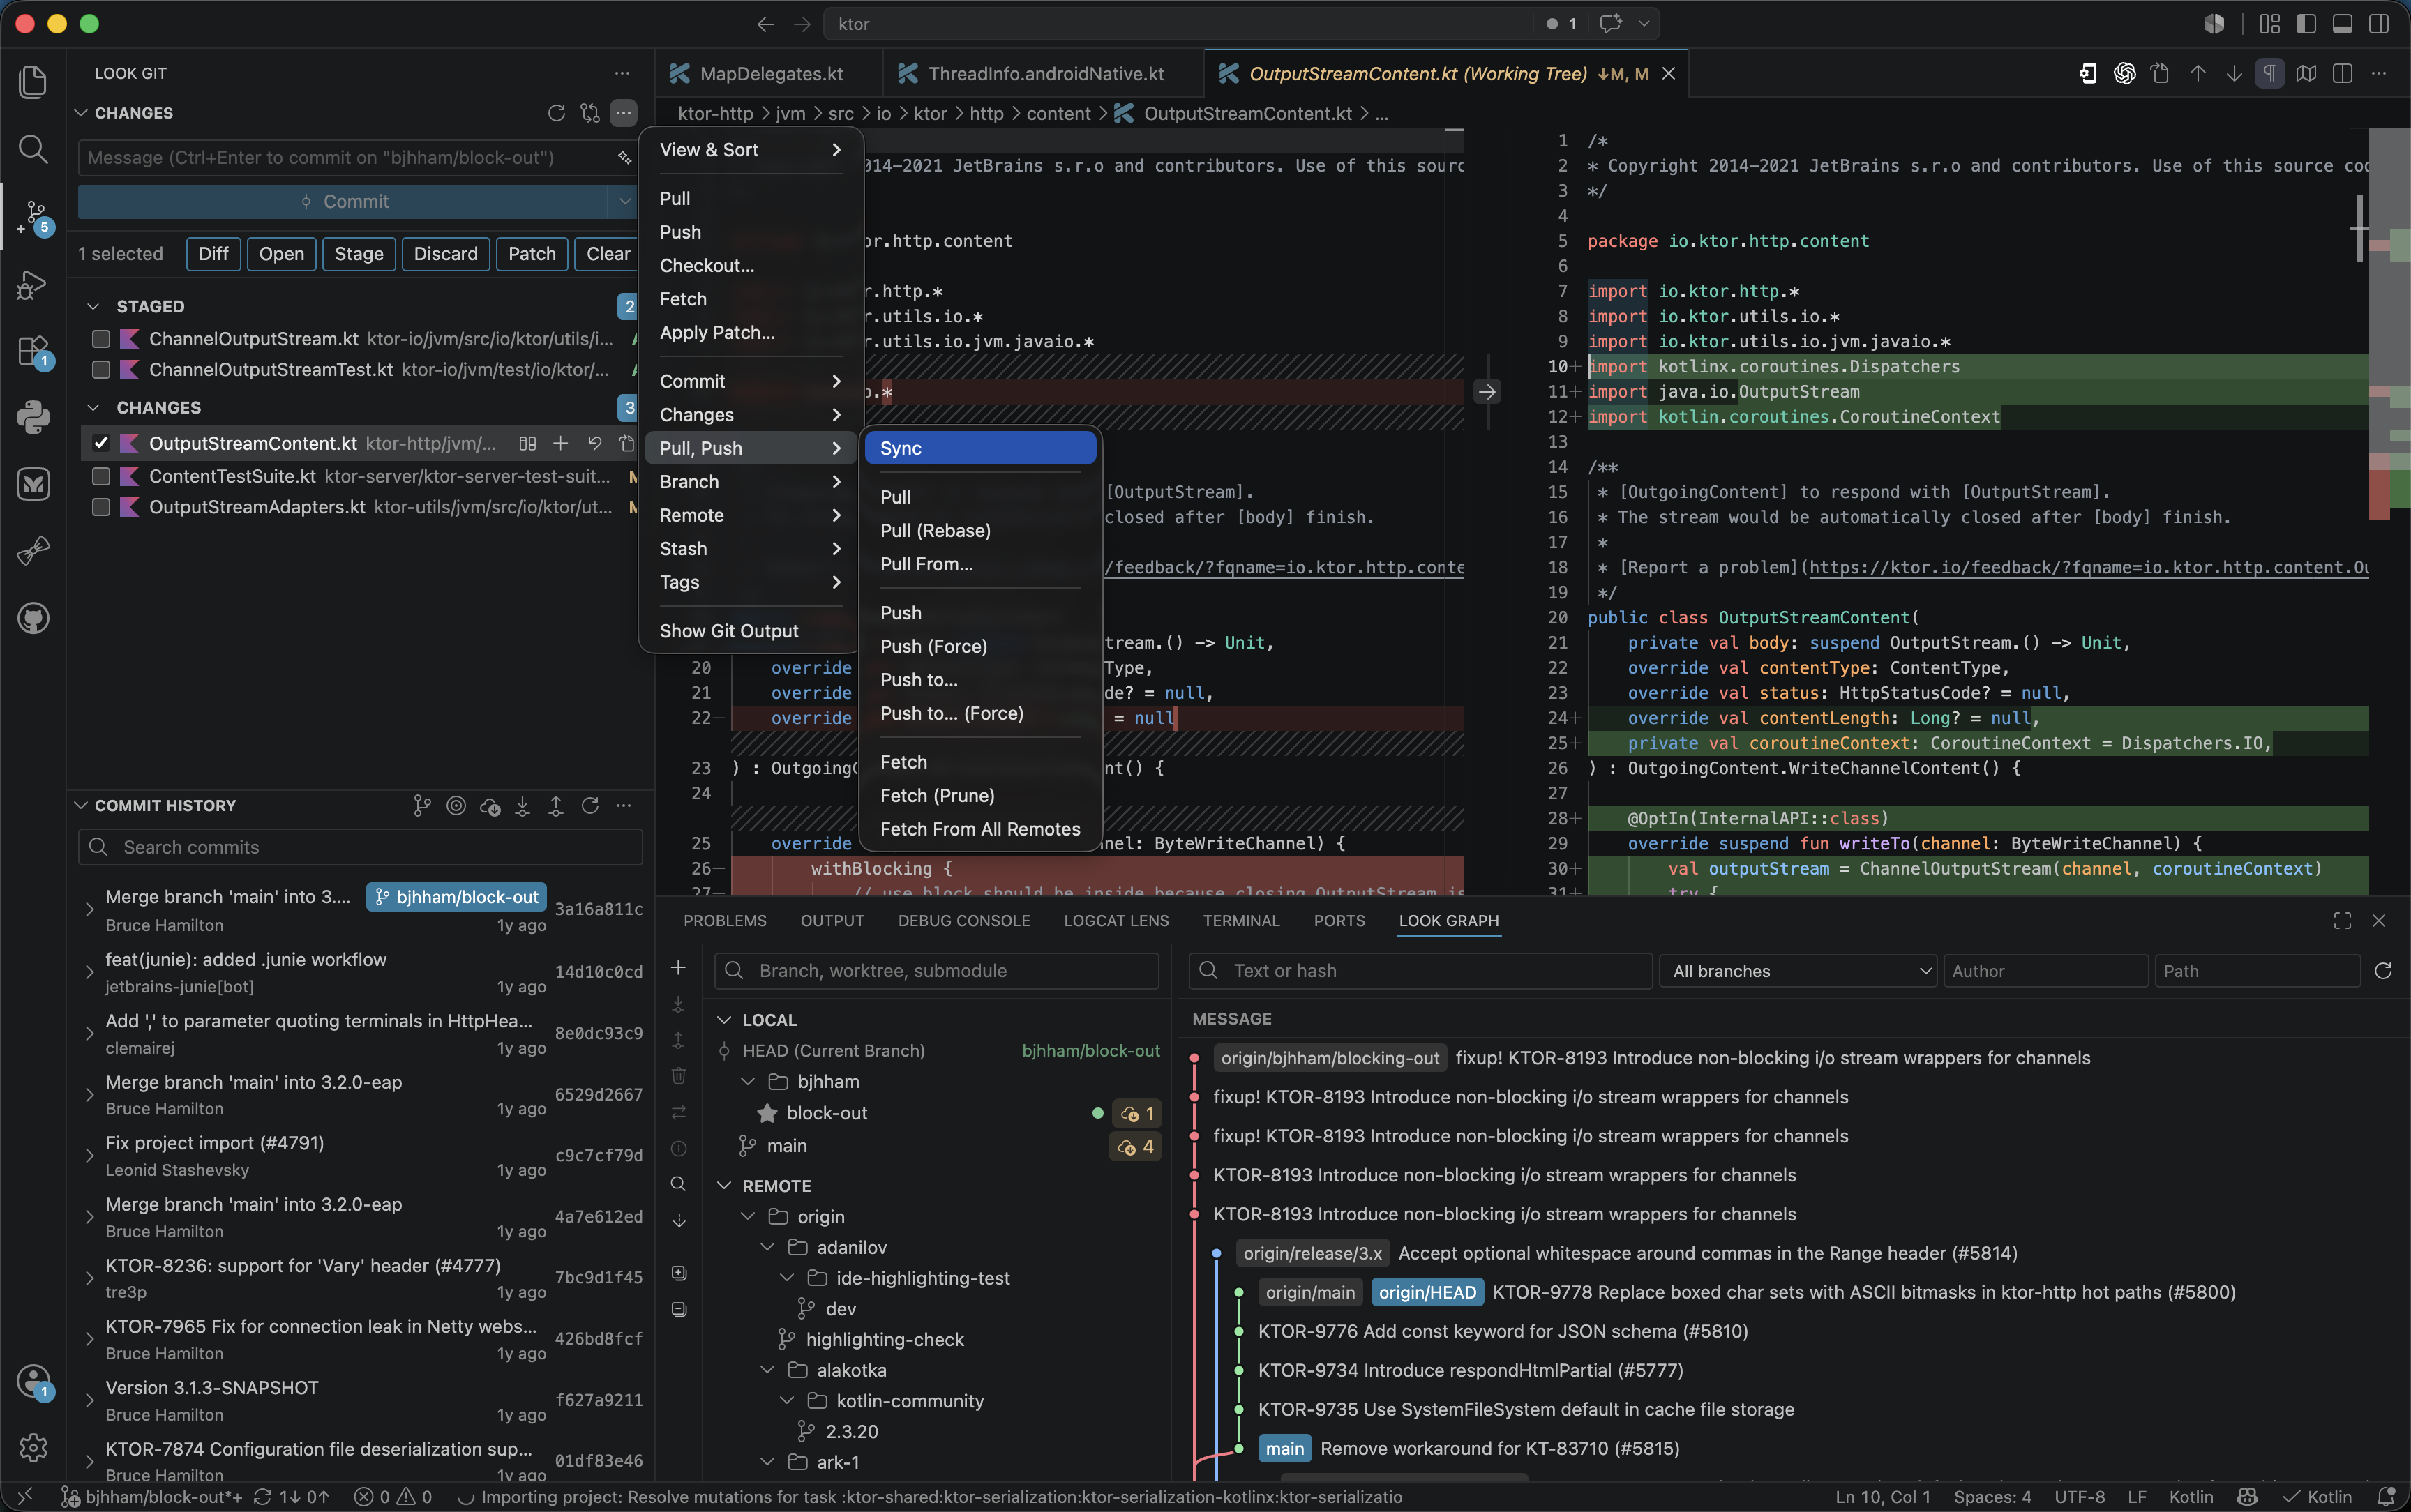Open the All branches dropdown
The width and height of the screenshot is (2411, 1512).
[x=1798, y=971]
